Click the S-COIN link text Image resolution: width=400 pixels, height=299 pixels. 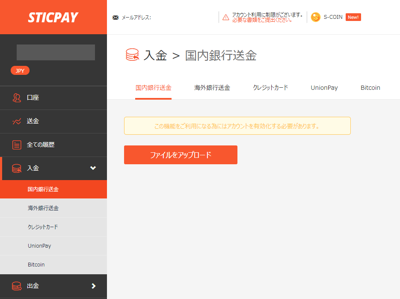click(333, 17)
